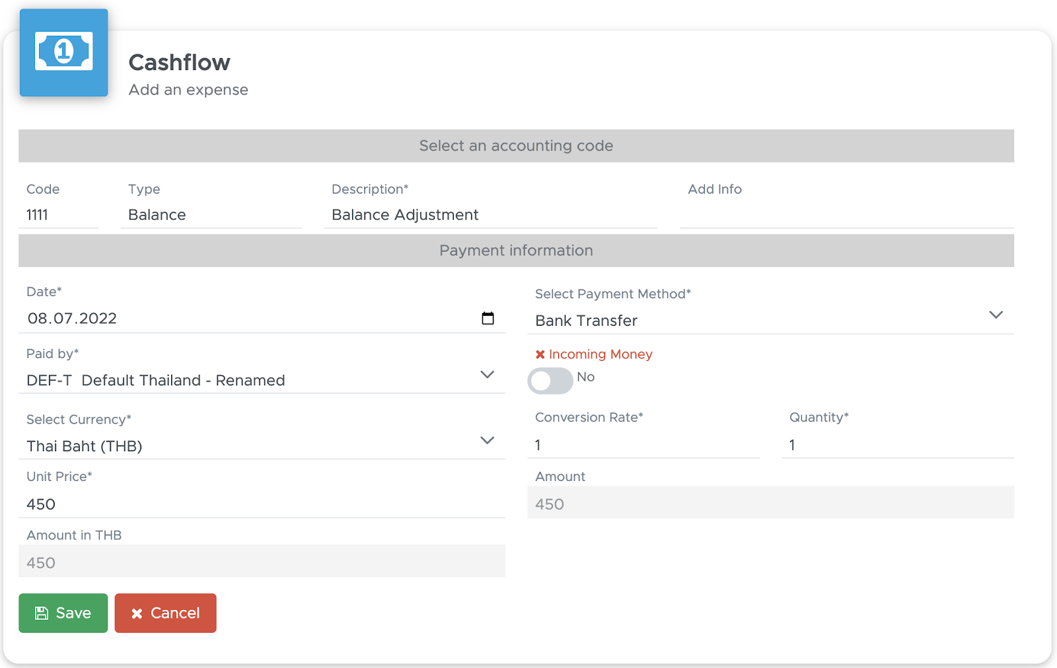Click the red X beside Incoming Money
The height and width of the screenshot is (668, 1057).
(540, 355)
